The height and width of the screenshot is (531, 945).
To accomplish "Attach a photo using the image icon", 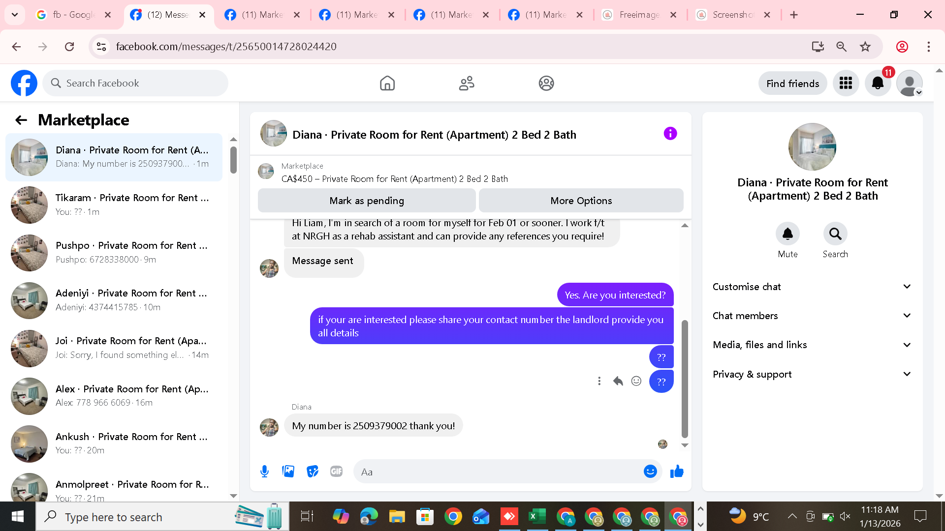I will point(288,472).
